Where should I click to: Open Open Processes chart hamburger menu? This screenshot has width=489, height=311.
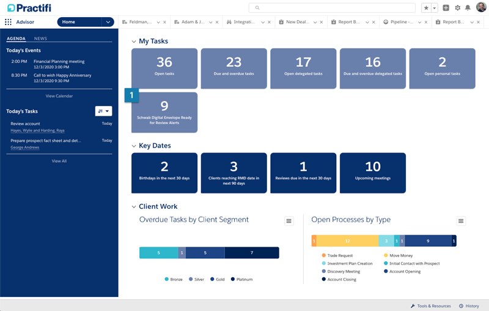pos(461,221)
